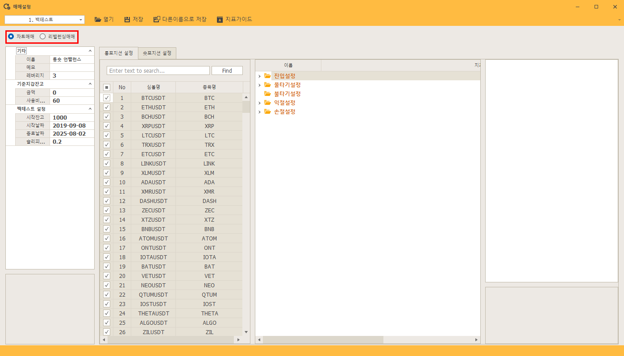624x356 pixels.
Task: Collapse the 기타 property group
Action: click(x=90, y=51)
